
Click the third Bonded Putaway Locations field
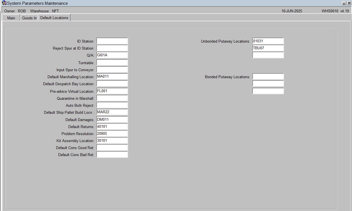tap(268, 91)
